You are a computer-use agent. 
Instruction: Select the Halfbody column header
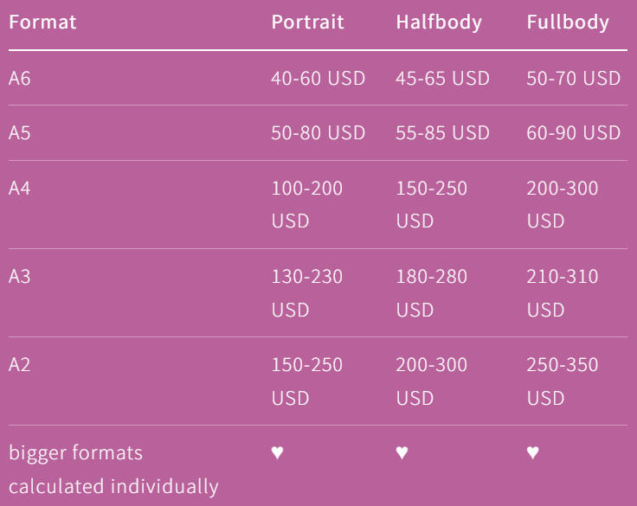pos(439,22)
